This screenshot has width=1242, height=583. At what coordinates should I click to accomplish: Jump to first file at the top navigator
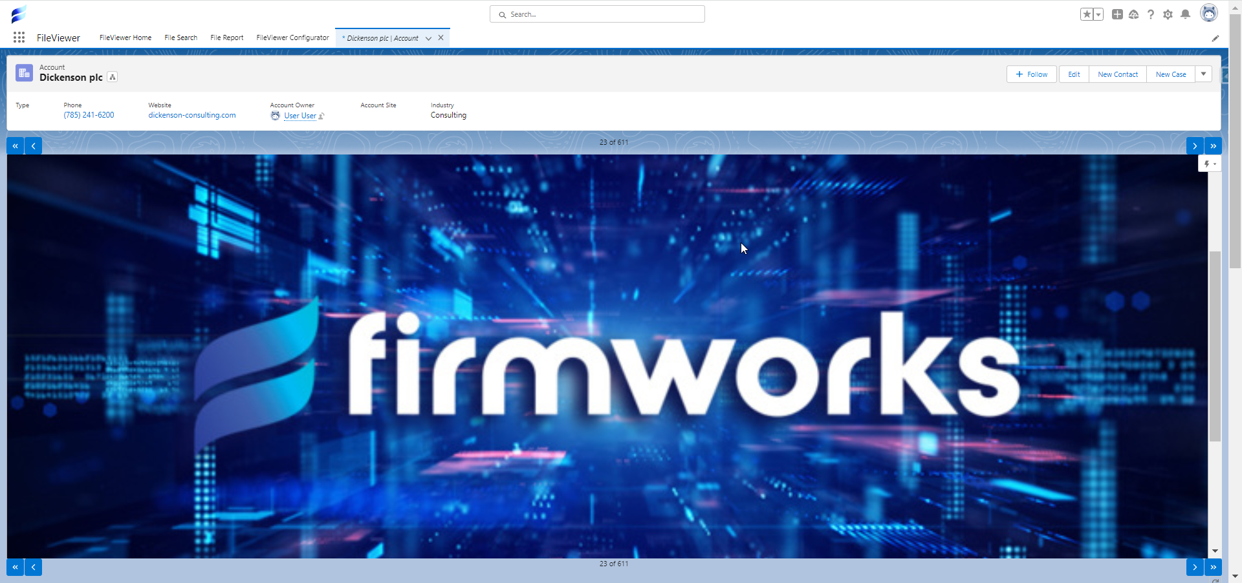[x=15, y=146]
